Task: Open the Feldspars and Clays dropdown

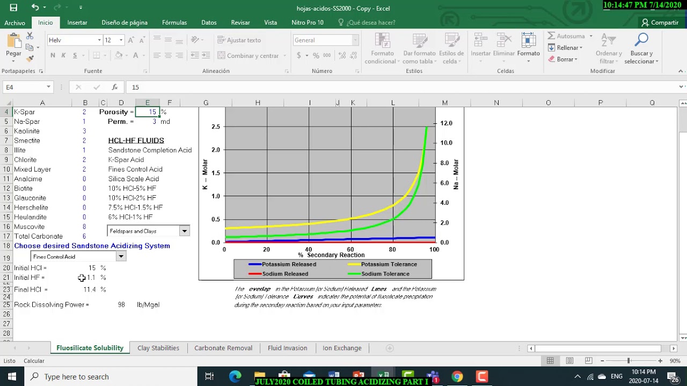Action: click(184, 231)
